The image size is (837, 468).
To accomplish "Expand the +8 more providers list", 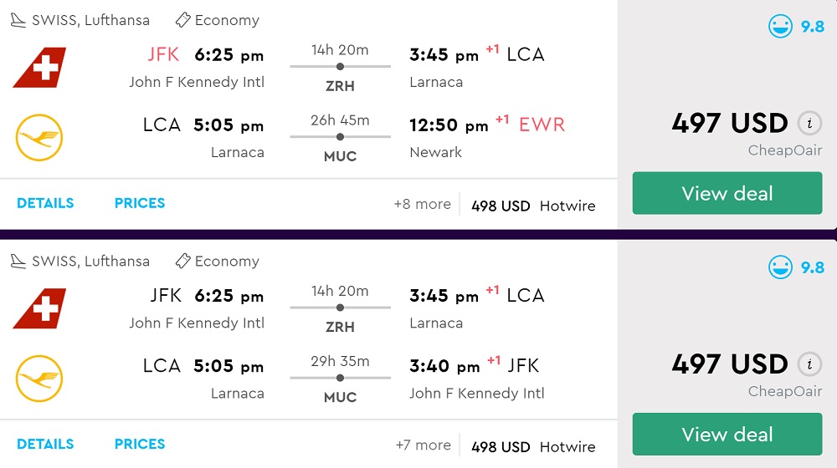I will coord(422,204).
